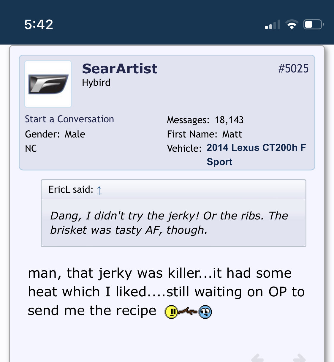Open the SearArtist username profile
The height and width of the screenshot is (362, 334).
tap(120, 69)
